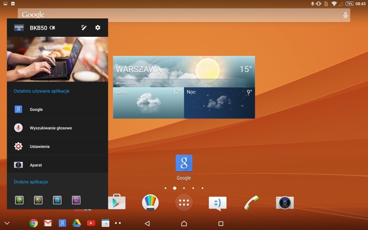Launch the yellow timer small app
Screen dimensions: 368x230
(x=38, y=200)
